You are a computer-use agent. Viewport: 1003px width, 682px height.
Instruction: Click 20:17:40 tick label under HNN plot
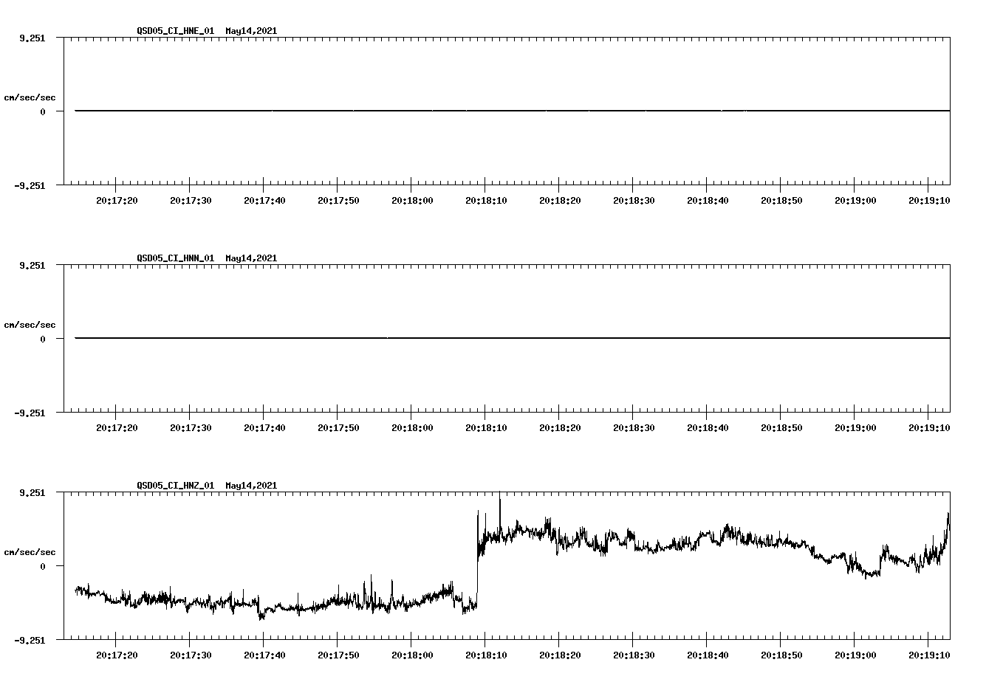point(264,427)
